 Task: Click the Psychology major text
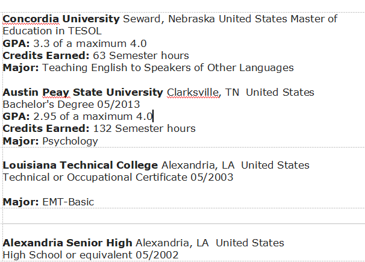point(70,141)
